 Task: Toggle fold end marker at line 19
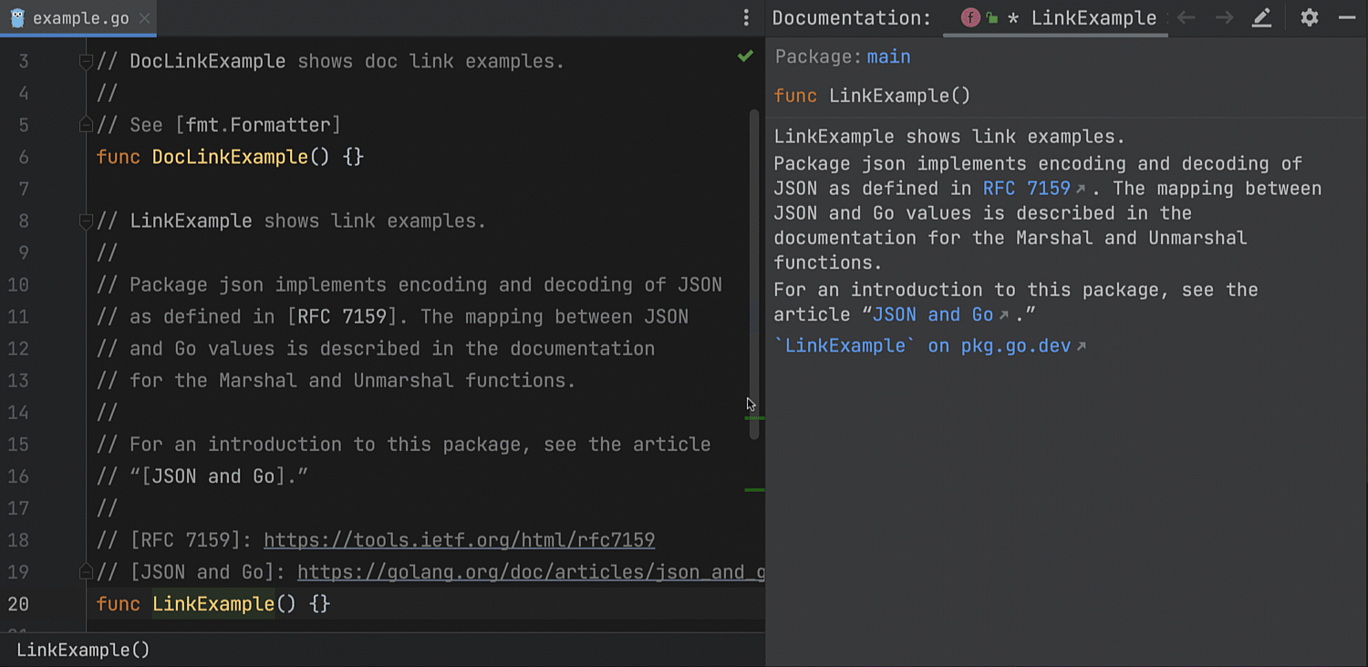point(86,571)
